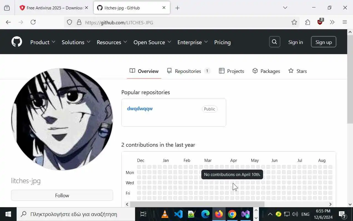Open the Firefox hamburger application menu
Screen dimensions: 353x221
tap(345, 22)
